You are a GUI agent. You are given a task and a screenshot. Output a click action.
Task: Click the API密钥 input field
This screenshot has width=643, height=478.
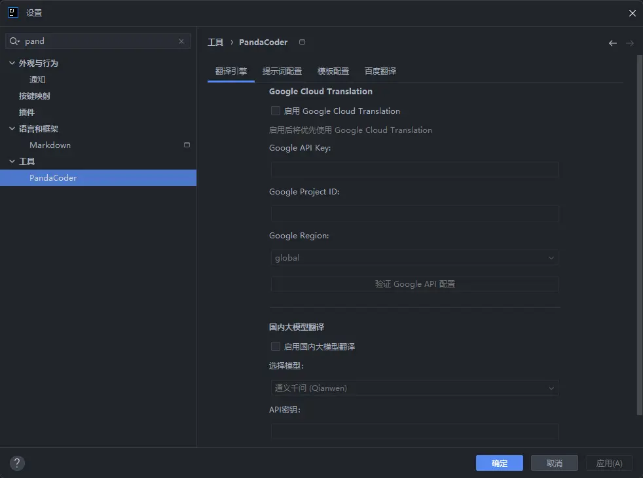[414, 432]
